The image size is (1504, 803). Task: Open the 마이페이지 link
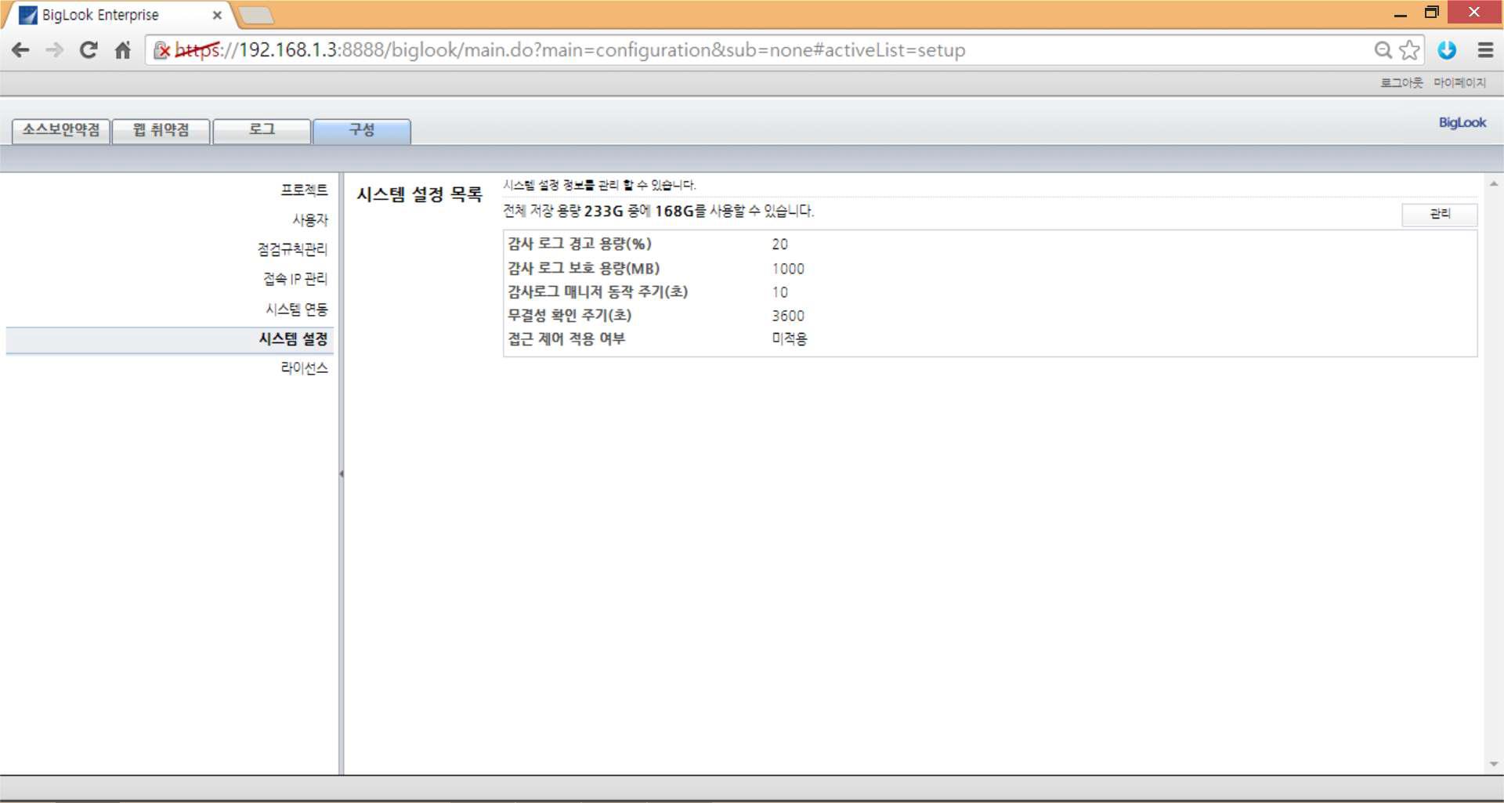pyautogui.click(x=1459, y=82)
